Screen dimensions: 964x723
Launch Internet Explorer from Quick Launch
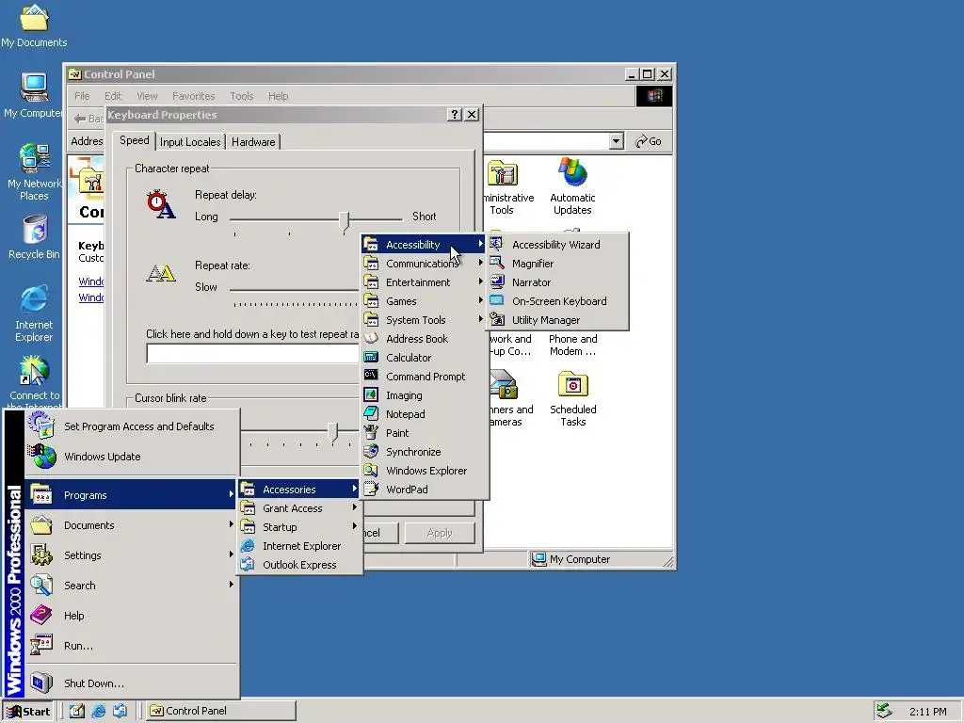(98, 712)
